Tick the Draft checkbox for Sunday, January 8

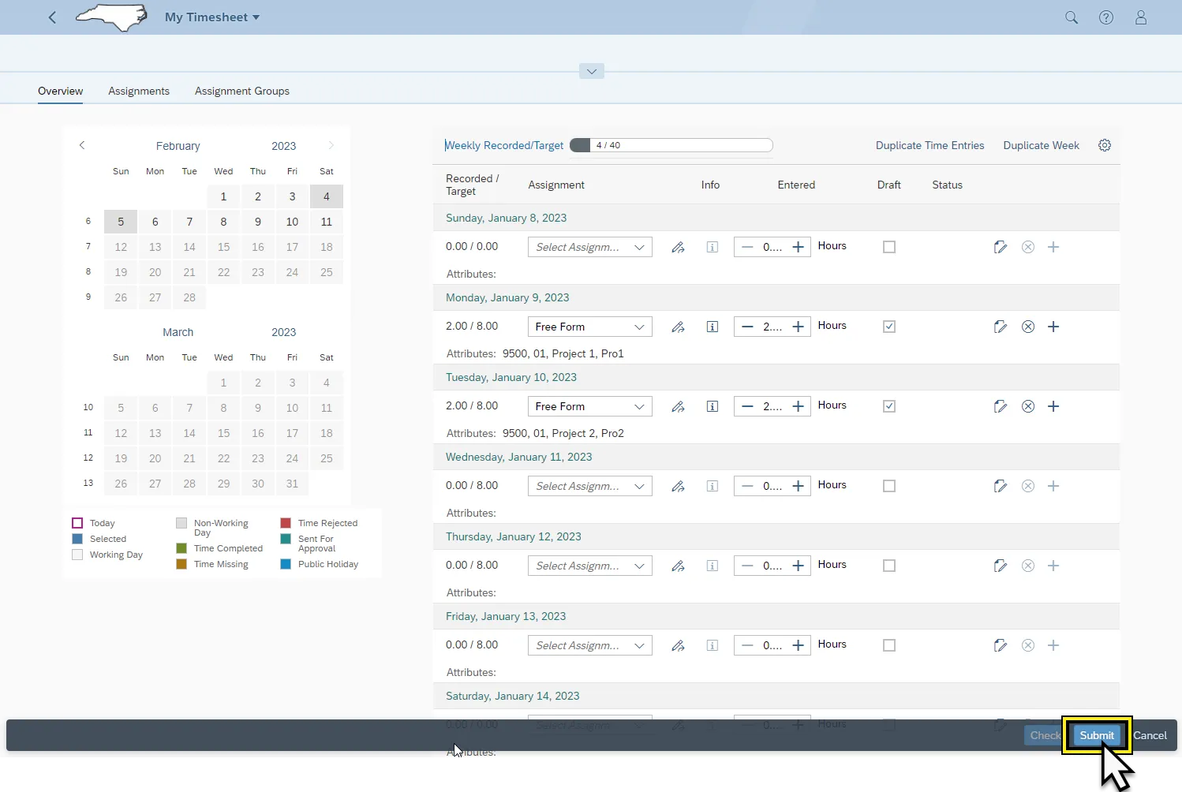pyautogui.click(x=889, y=247)
